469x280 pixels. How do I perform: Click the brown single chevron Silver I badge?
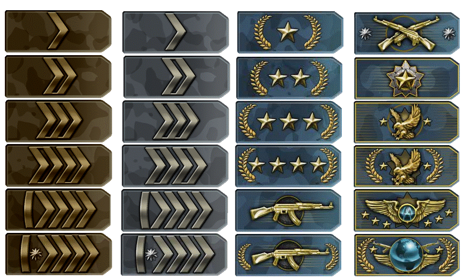point(58,32)
